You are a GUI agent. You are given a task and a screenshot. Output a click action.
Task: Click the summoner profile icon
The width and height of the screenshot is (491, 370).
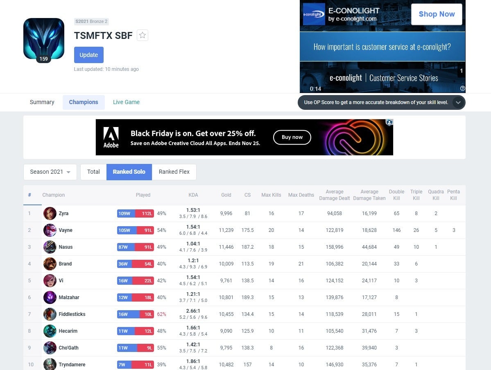coord(44,39)
